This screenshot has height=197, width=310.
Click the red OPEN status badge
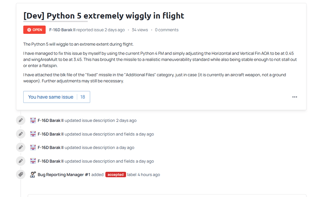34,30
